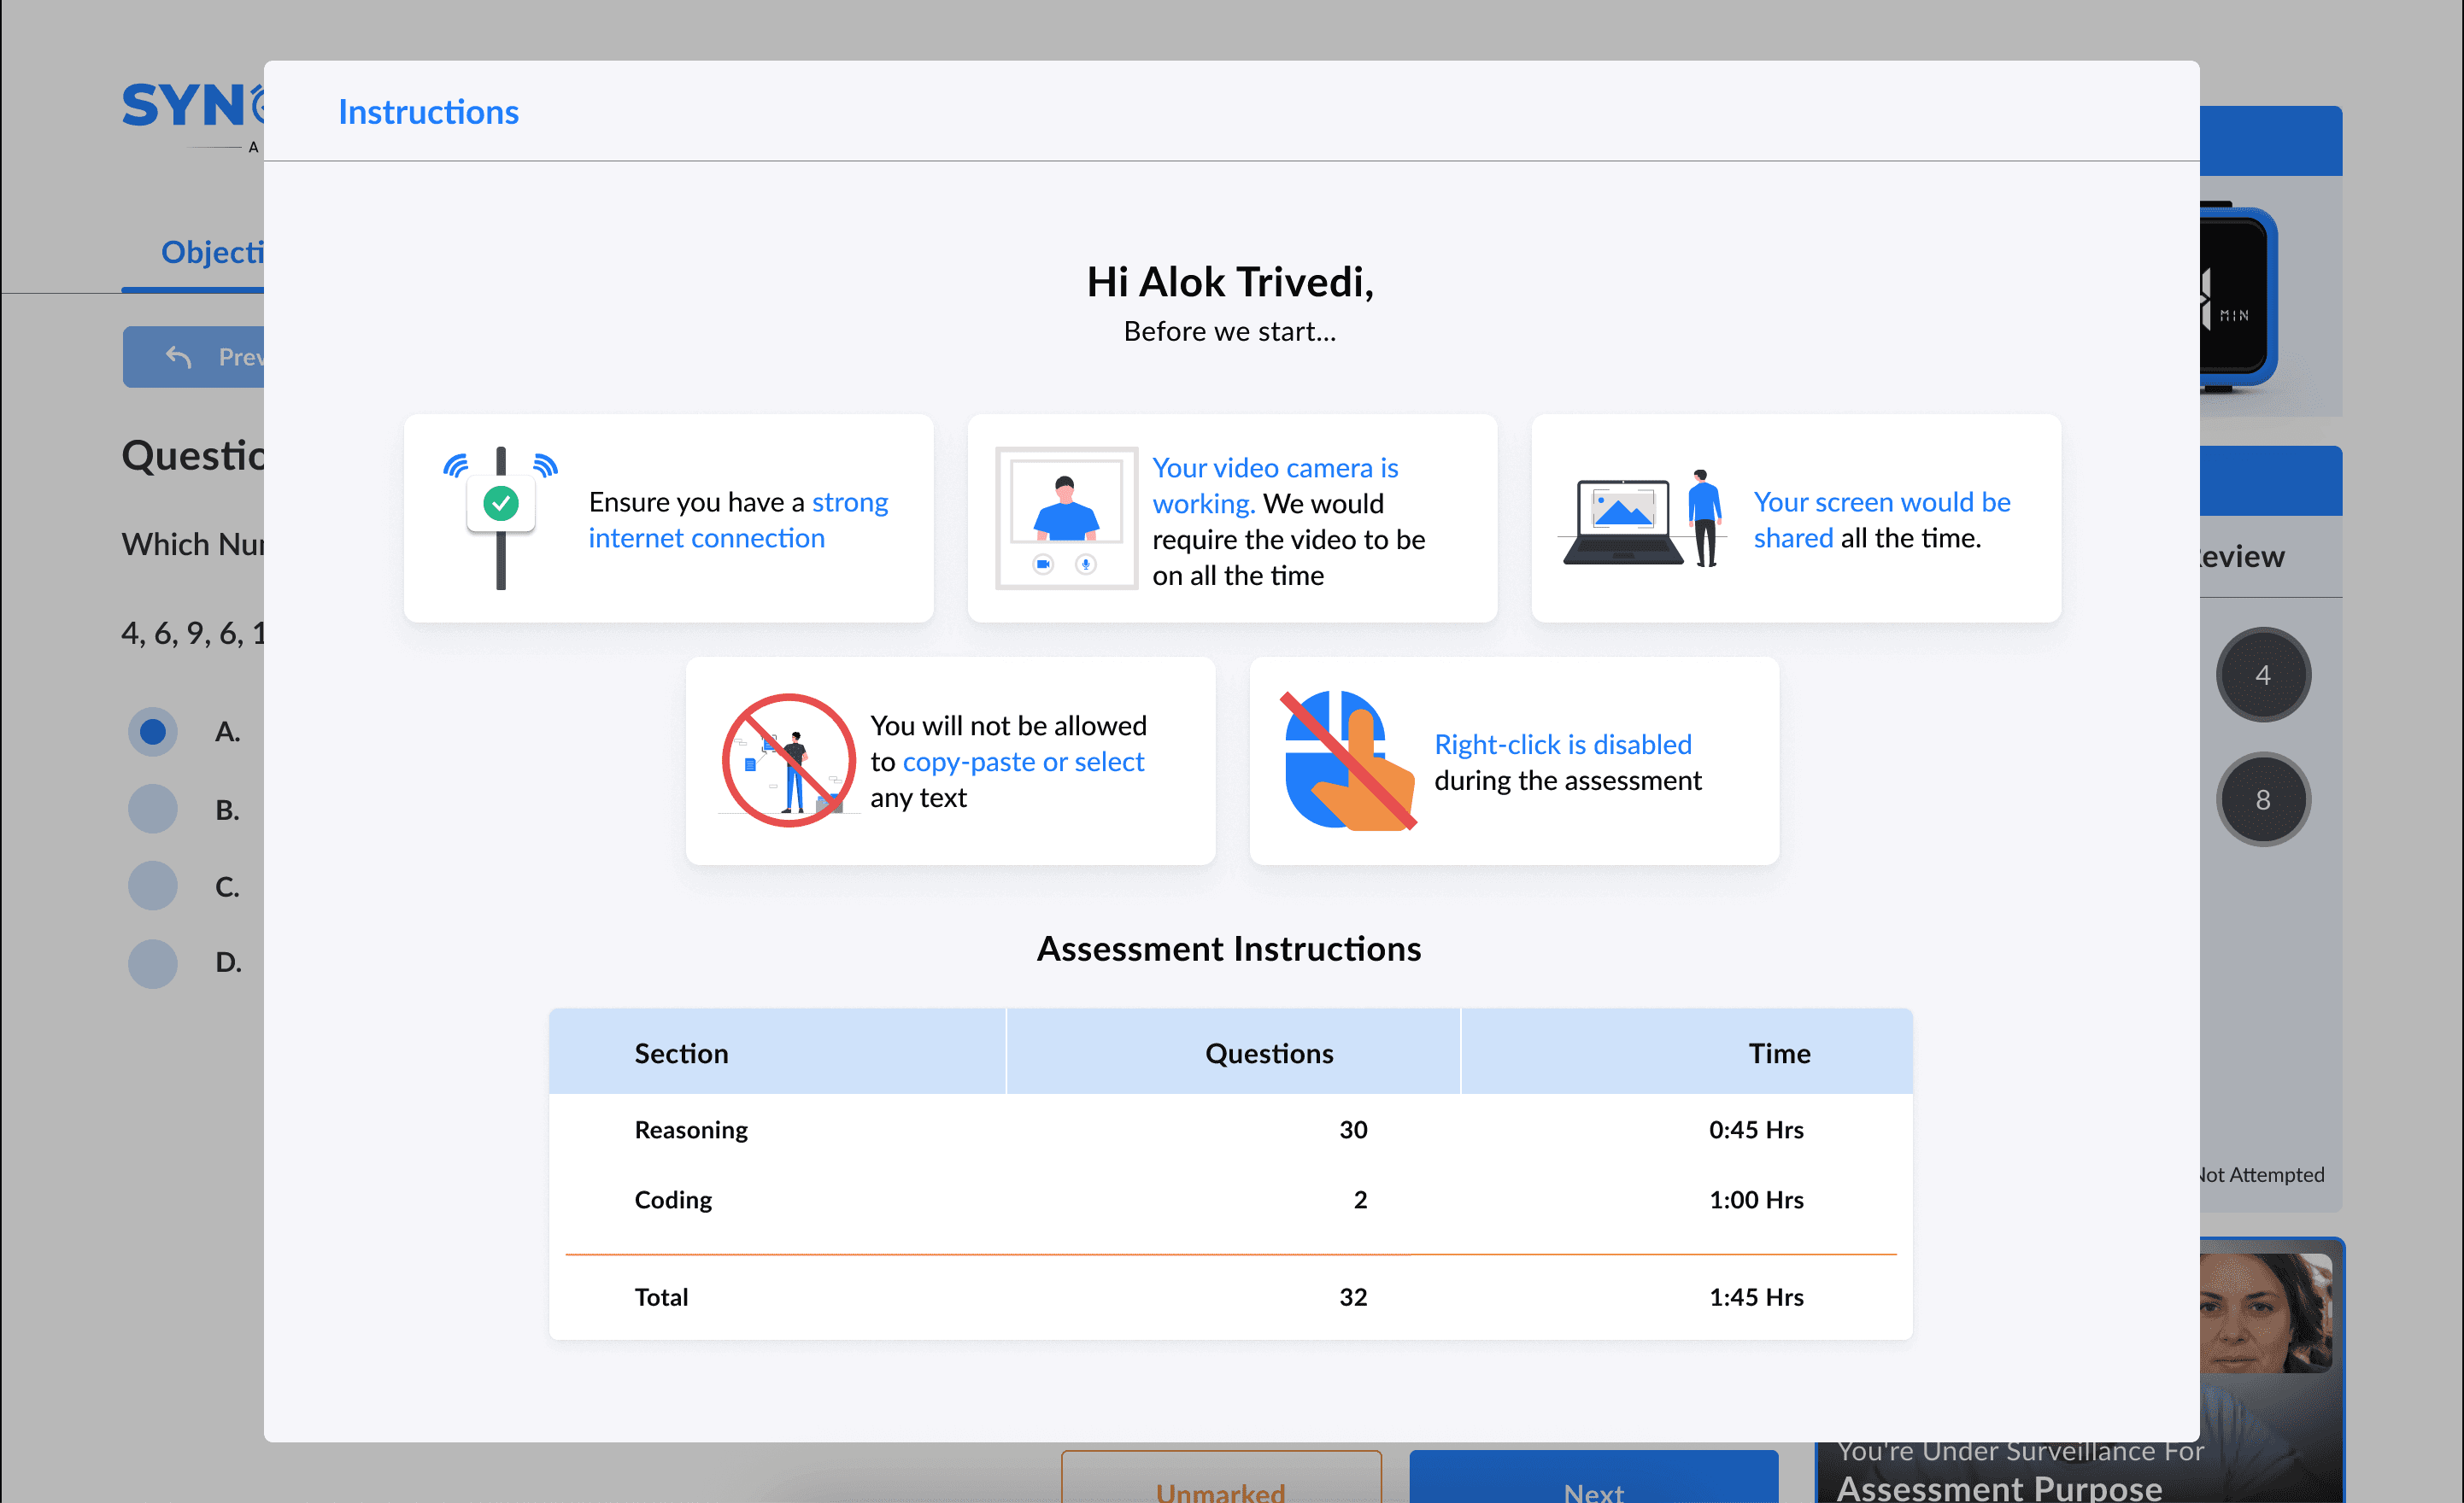Click the screen sharing laptop icon

point(1642,518)
